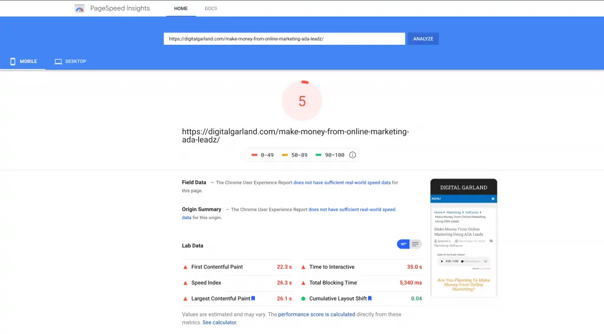Image resolution: width=604 pixels, height=334 pixels.
Task: Click the ANALYZE button
Action: point(423,39)
